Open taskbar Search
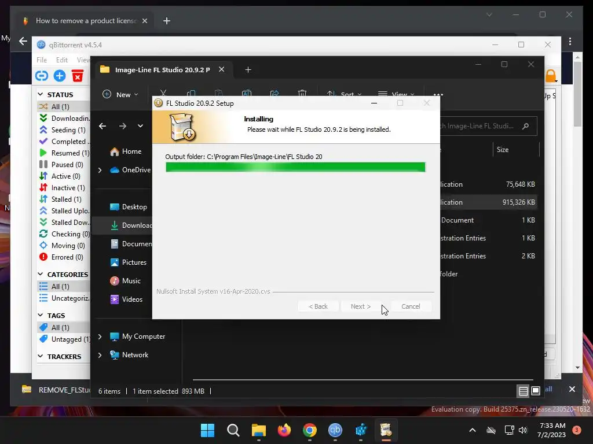Viewport: 593px width, 444px height. [x=233, y=430]
